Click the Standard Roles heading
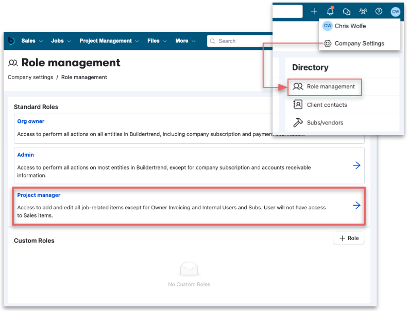 [36, 107]
